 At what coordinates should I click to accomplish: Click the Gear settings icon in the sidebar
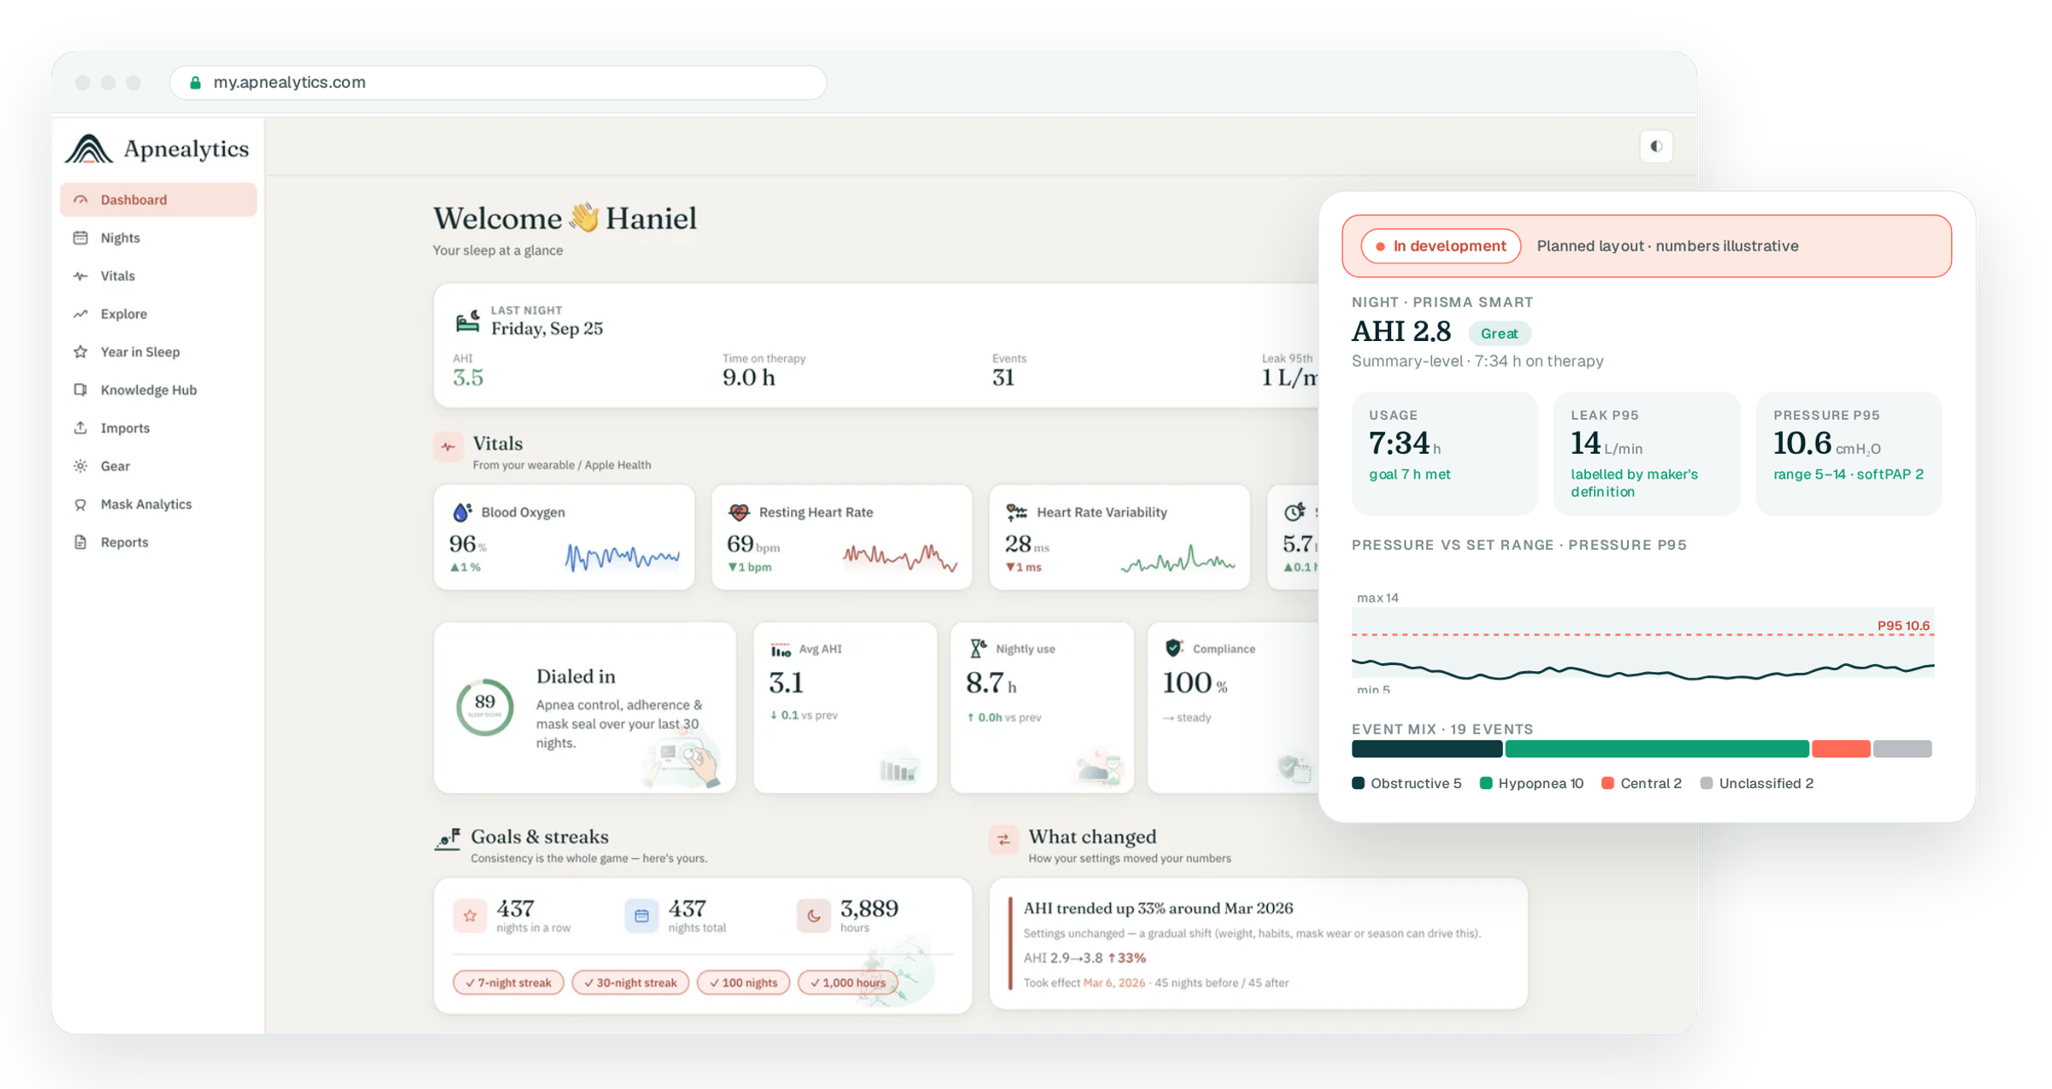80,466
